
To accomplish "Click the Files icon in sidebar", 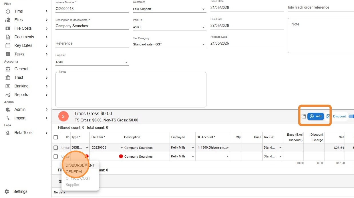I will (8, 20).
